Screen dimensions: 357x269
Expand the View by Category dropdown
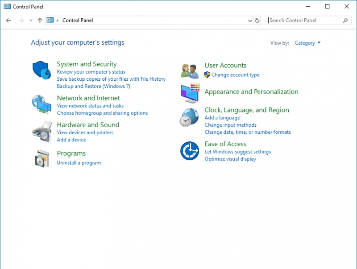click(307, 43)
